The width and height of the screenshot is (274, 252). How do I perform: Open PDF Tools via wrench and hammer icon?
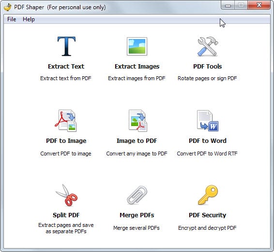coord(208,46)
